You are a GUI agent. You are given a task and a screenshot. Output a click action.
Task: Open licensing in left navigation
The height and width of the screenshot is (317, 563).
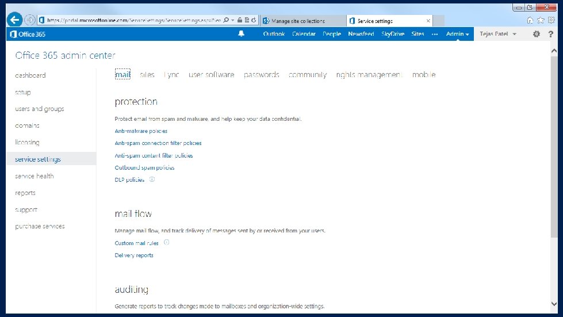[27, 143]
